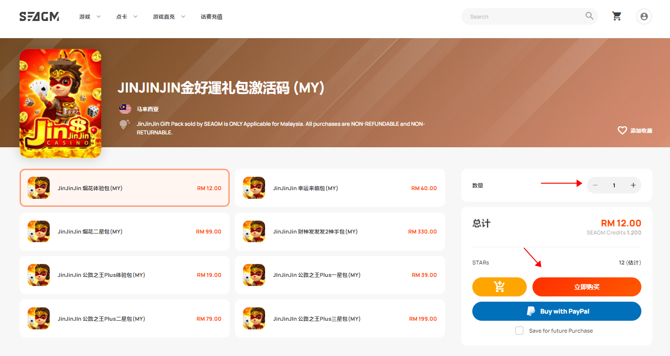670x356 pixels.
Task: Choose 公路之王Plus三星包 RM 199.00 option
Action: point(340,318)
